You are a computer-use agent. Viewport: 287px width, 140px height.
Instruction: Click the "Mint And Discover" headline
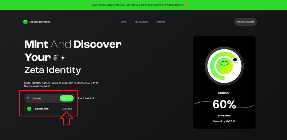click(73, 44)
